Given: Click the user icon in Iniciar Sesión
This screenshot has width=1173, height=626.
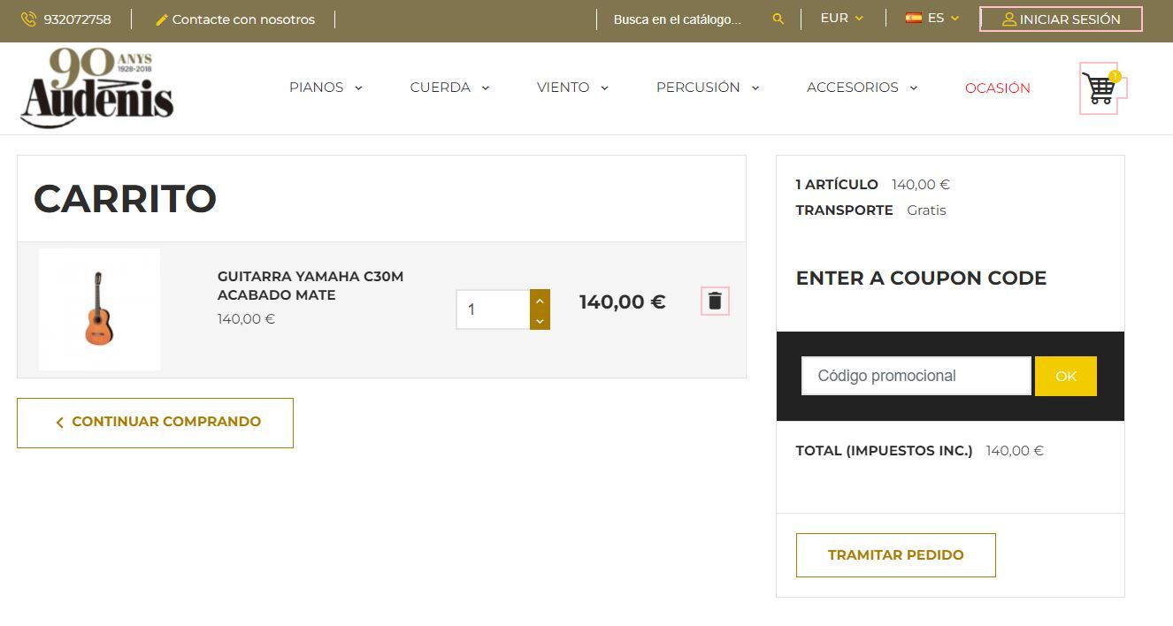Looking at the screenshot, I should click(1009, 19).
